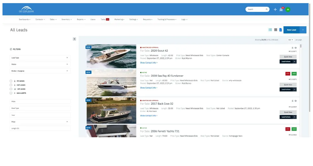This screenshot has width=313, height=166.
Task: Click the filters icon beside FILTERS heading
Action: coord(11,49)
